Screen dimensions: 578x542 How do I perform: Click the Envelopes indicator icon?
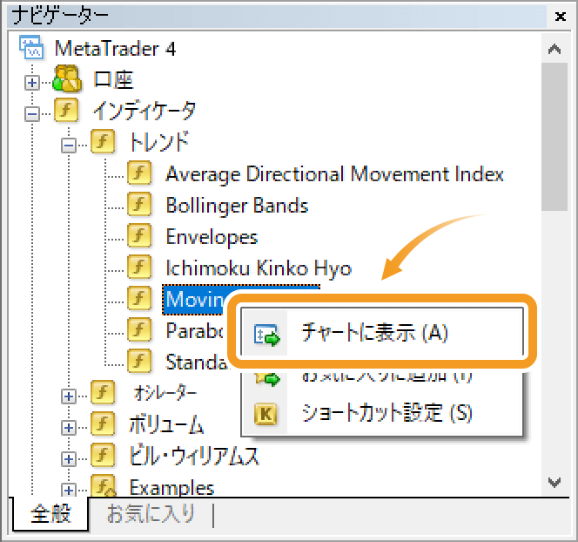[139, 235]
